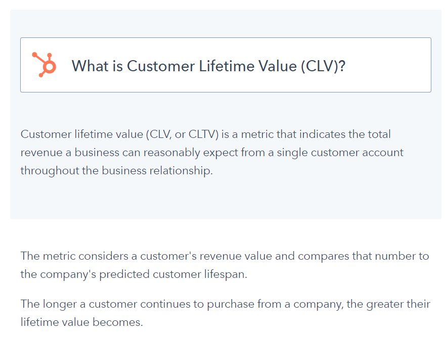Click 'revenue a business can reasonably expect' text
The width and height of the screenshot is (445, 337).
(x=129, y=153)
